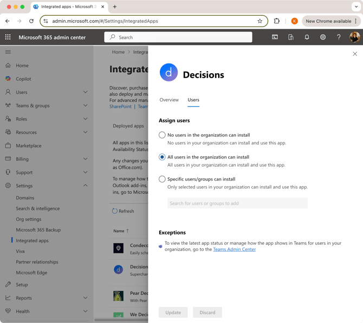
Task: Click the Pear Deck app icon in list
Action: 118,296
